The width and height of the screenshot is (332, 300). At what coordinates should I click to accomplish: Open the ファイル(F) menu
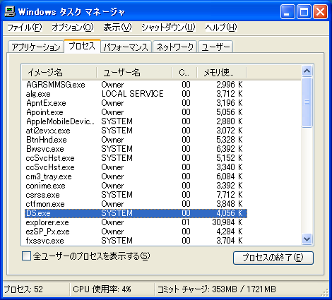coord(25,28)
